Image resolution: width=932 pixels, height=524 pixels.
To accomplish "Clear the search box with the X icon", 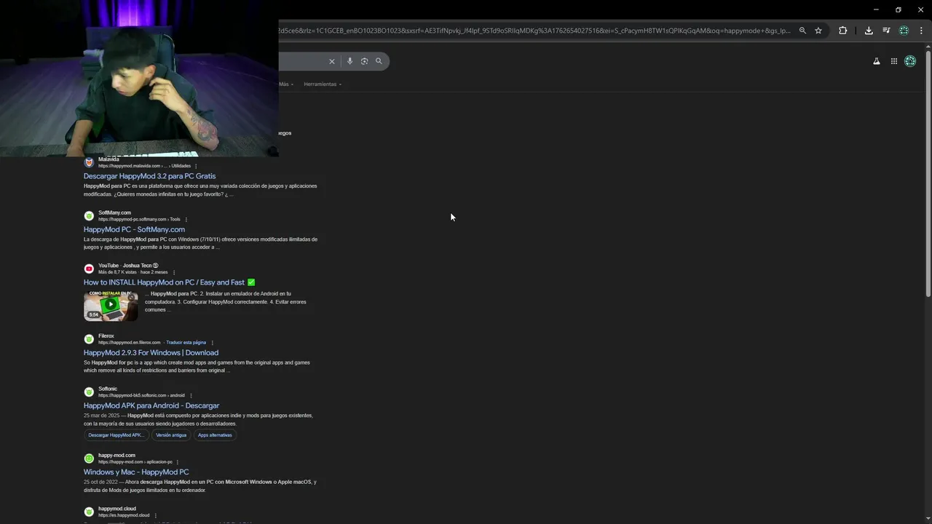I will [332, 61].
